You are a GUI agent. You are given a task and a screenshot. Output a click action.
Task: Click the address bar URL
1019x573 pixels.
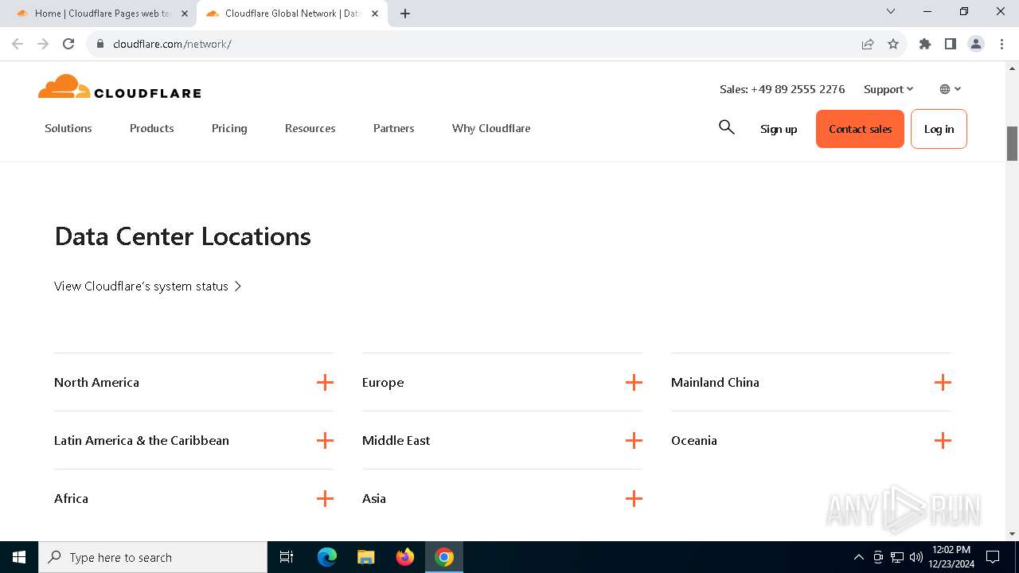click(172, 44)
